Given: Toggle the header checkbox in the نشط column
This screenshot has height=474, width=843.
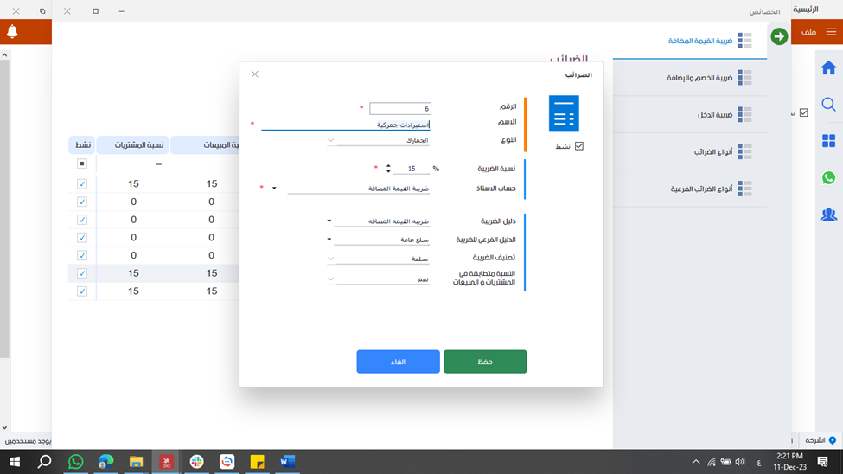Looking at the screenshot, I should 82,163.
